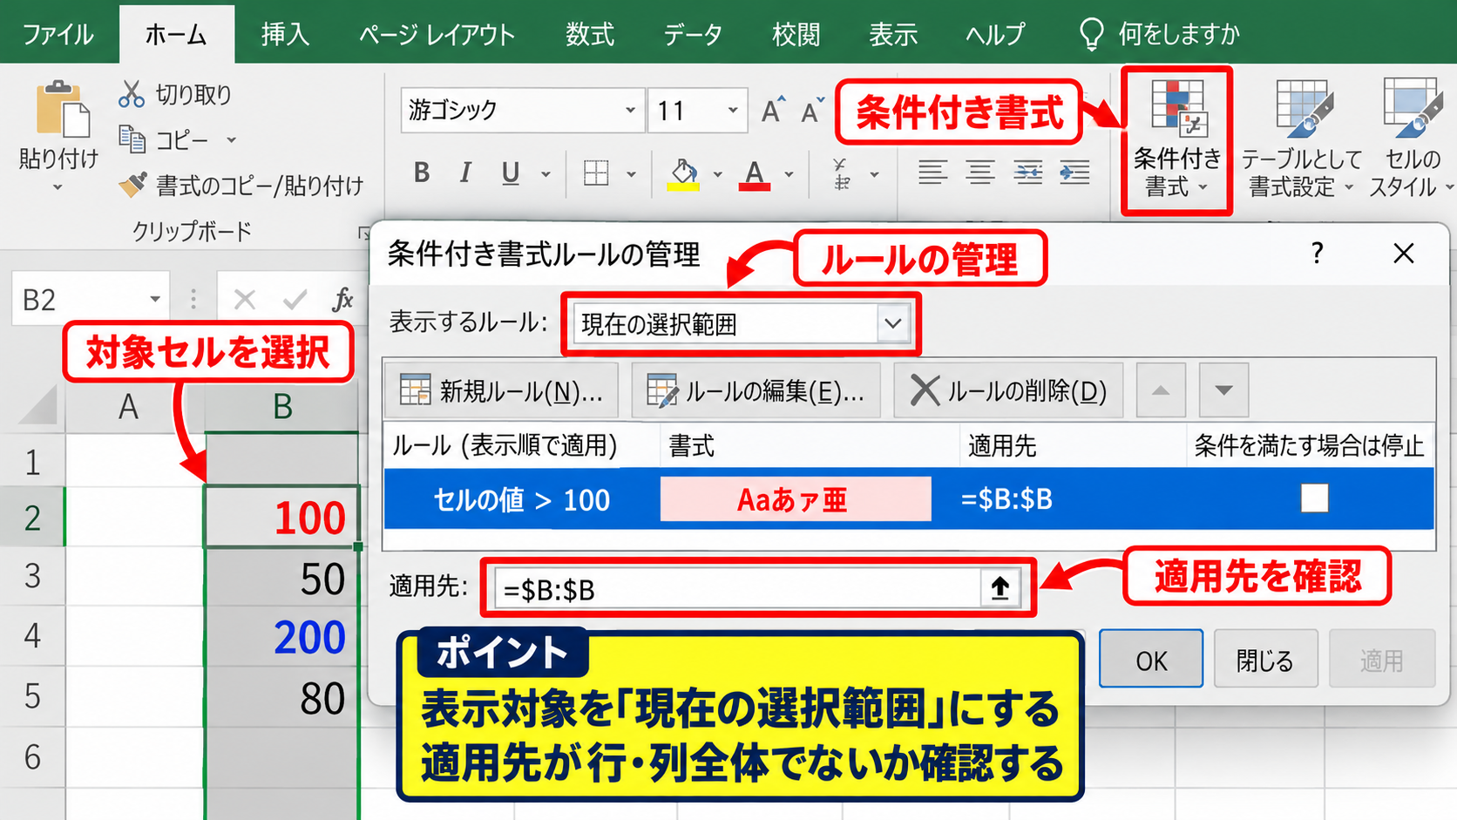Image resolution: width=1457 pixels, height=820 pixels.
Task: Increase font size with larger A icon
Action: [772, 110]
